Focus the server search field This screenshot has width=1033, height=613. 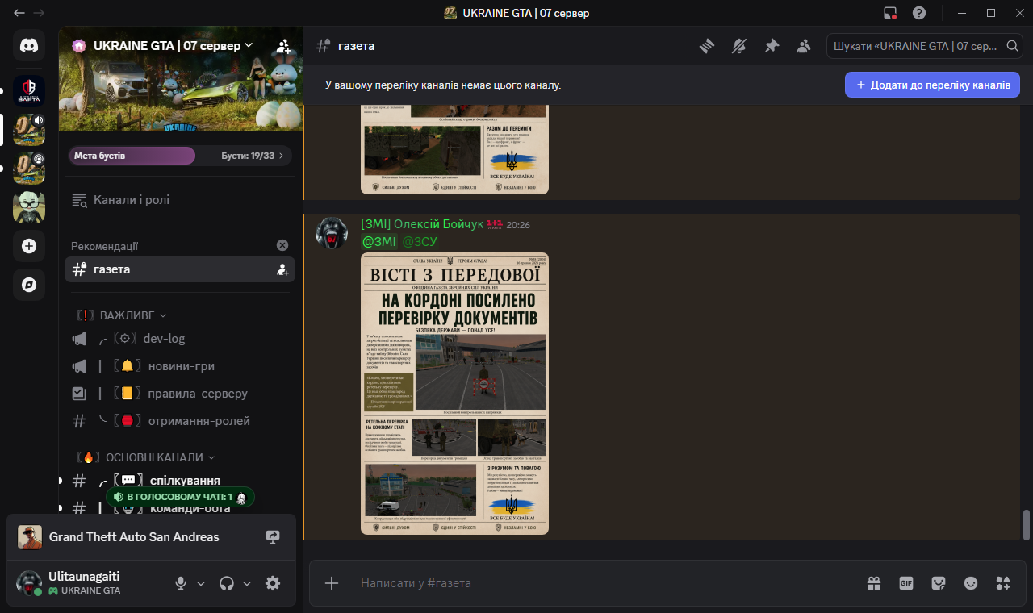(925, 46)
